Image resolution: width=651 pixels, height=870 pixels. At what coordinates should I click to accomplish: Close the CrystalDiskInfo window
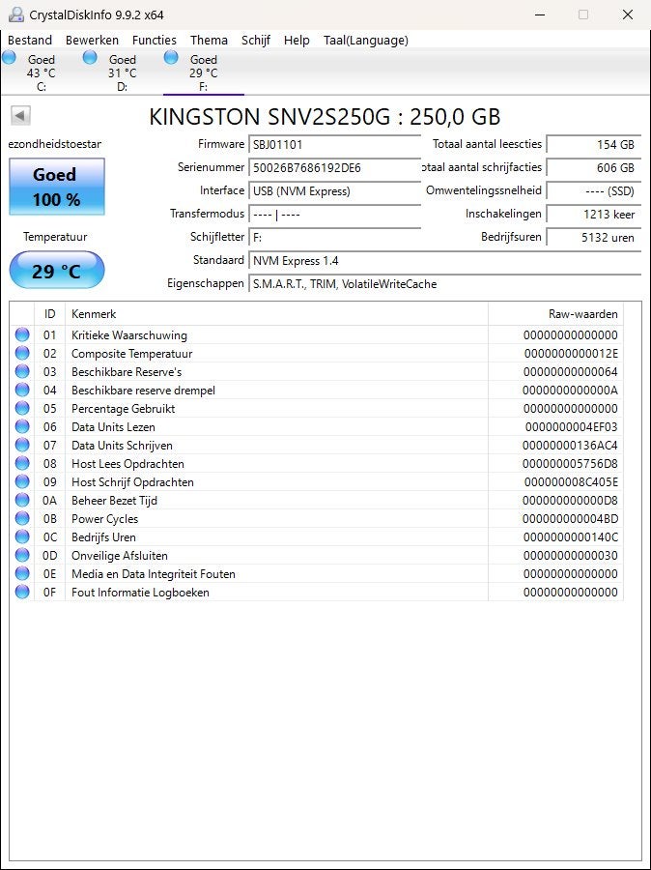point(627,14)
